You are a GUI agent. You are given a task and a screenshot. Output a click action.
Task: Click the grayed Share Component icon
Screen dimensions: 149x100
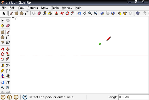(x=130, y=13)
